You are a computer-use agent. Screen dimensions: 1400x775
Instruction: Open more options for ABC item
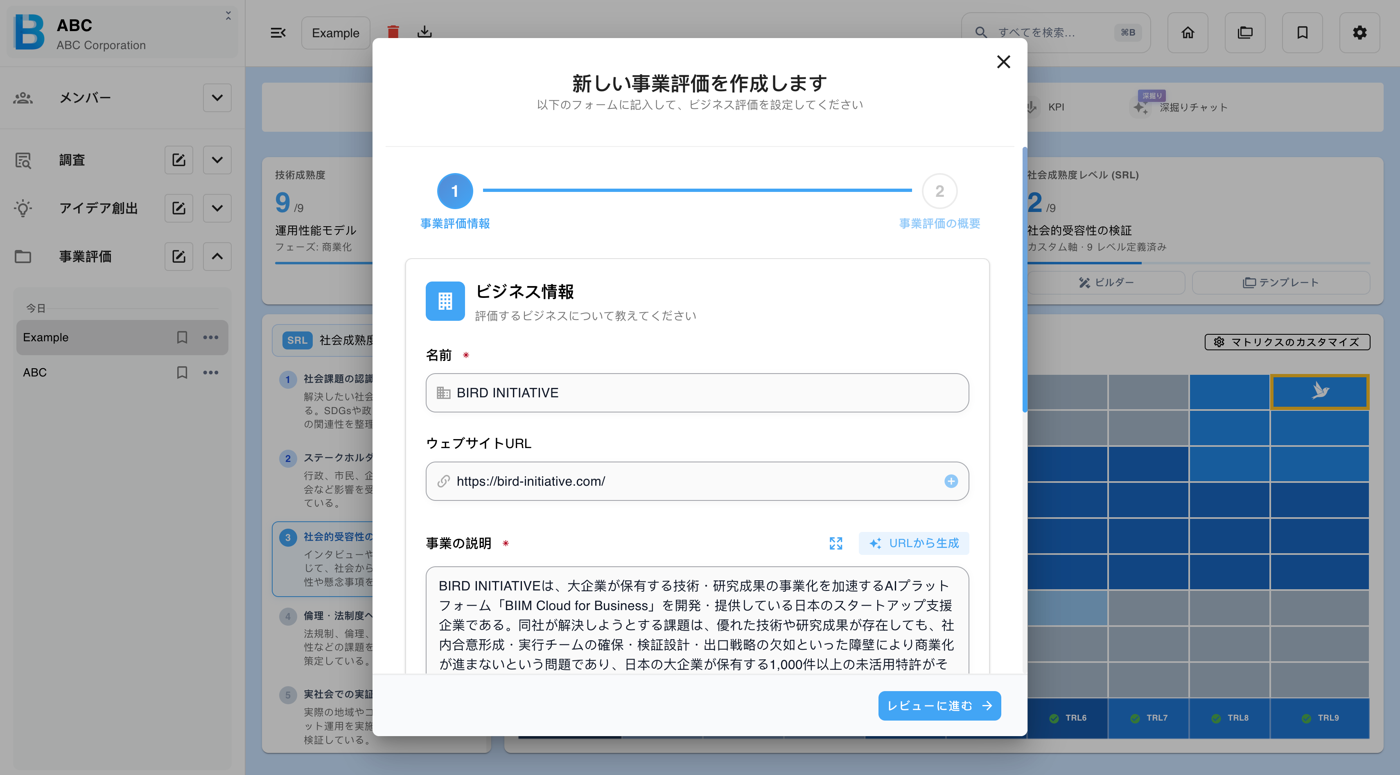[210, 373]
